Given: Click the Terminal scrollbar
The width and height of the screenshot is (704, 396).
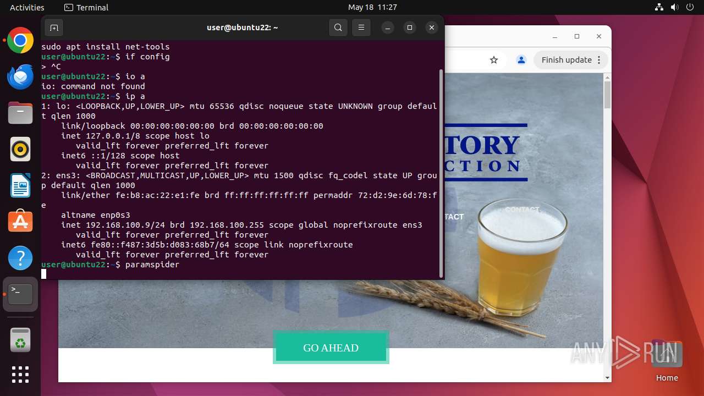Looking at the screenshot, I should click(441, 173).
